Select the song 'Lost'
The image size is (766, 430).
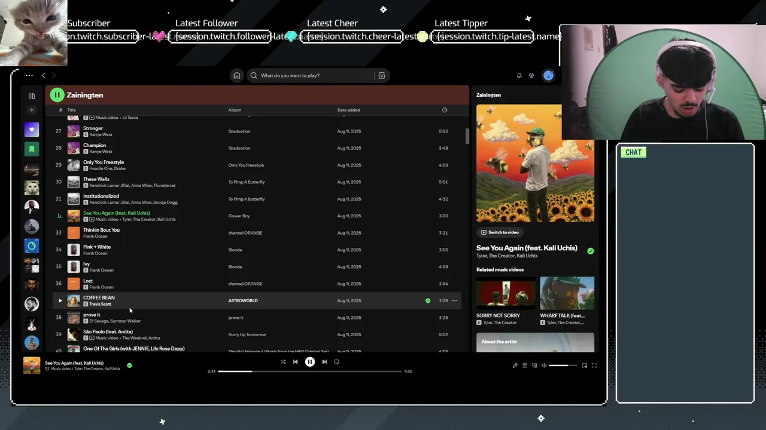tap(88, 281)
